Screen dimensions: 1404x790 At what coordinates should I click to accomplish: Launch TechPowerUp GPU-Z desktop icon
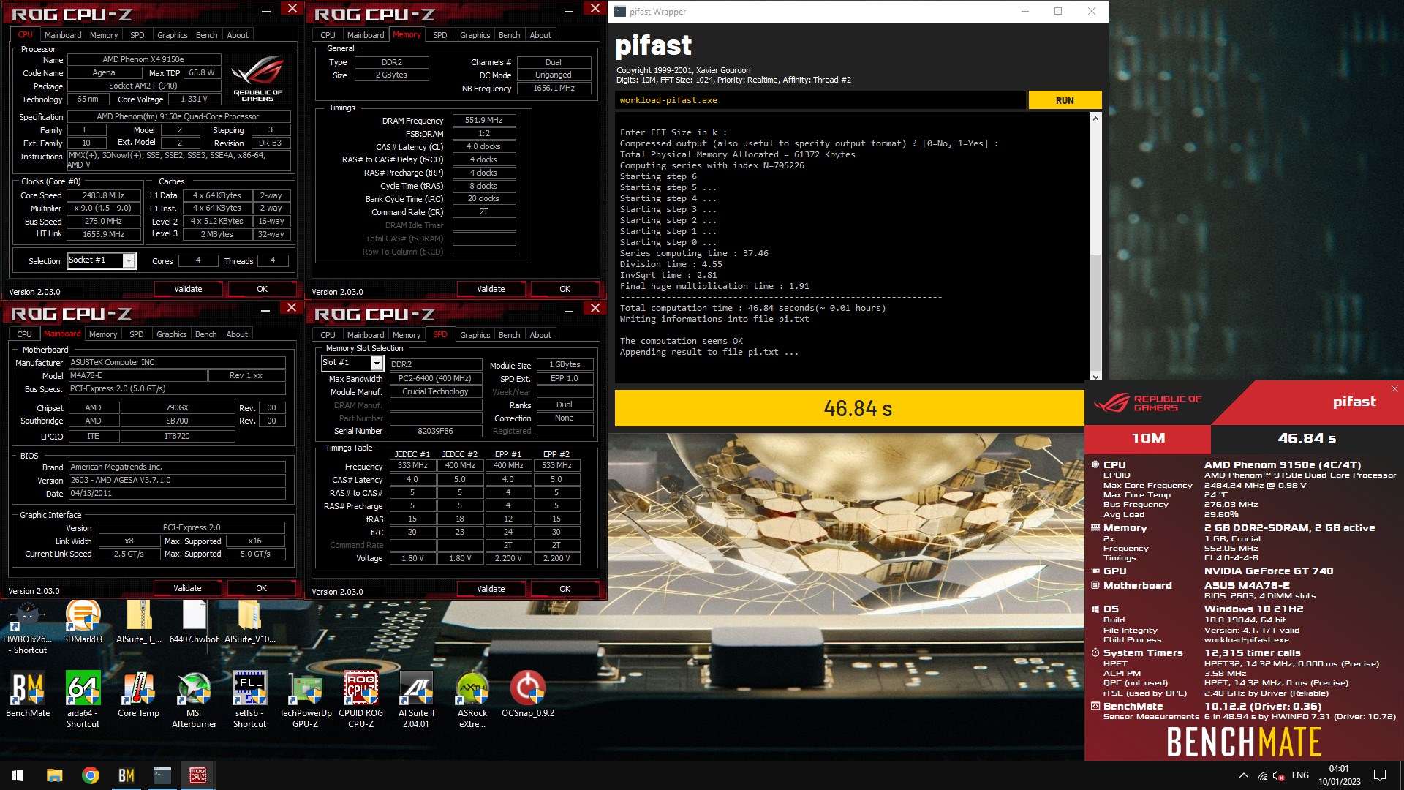(x=305, y=699)
